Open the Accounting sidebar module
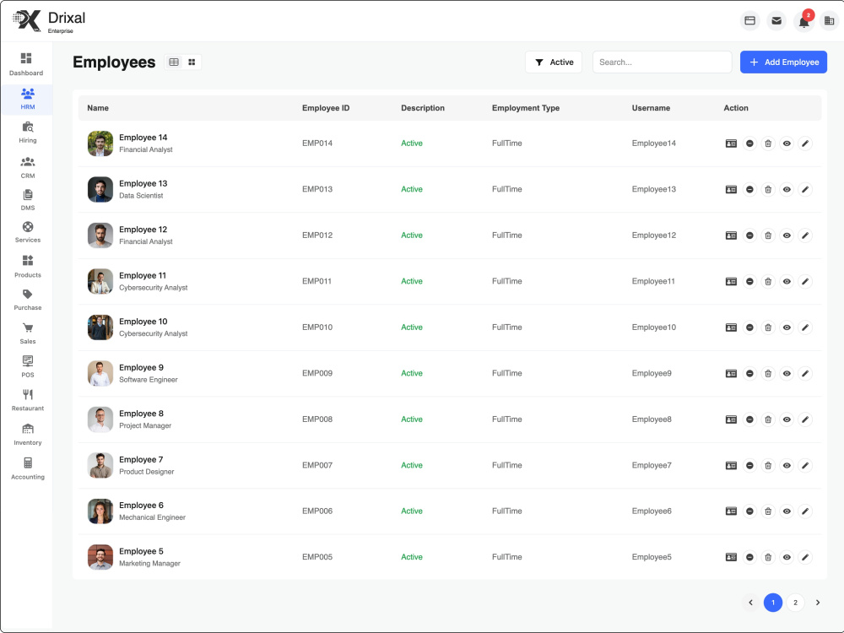844x633 pixels. pos(28,468)
